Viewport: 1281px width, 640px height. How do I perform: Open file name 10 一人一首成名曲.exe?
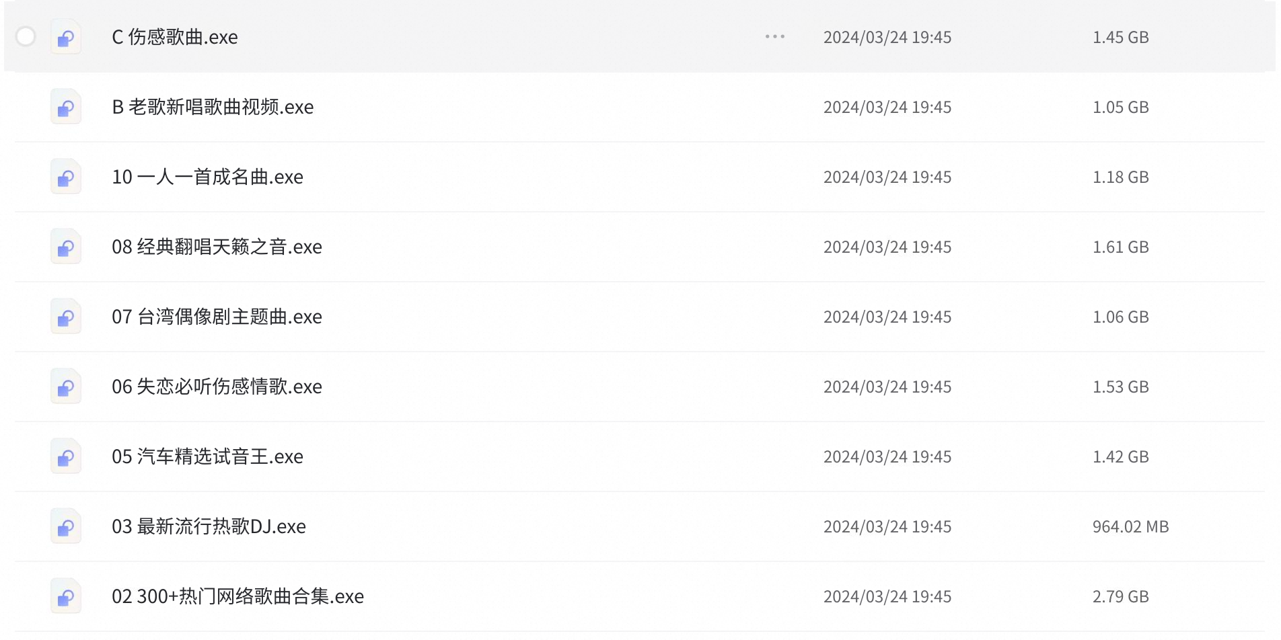tap(207, 177)
